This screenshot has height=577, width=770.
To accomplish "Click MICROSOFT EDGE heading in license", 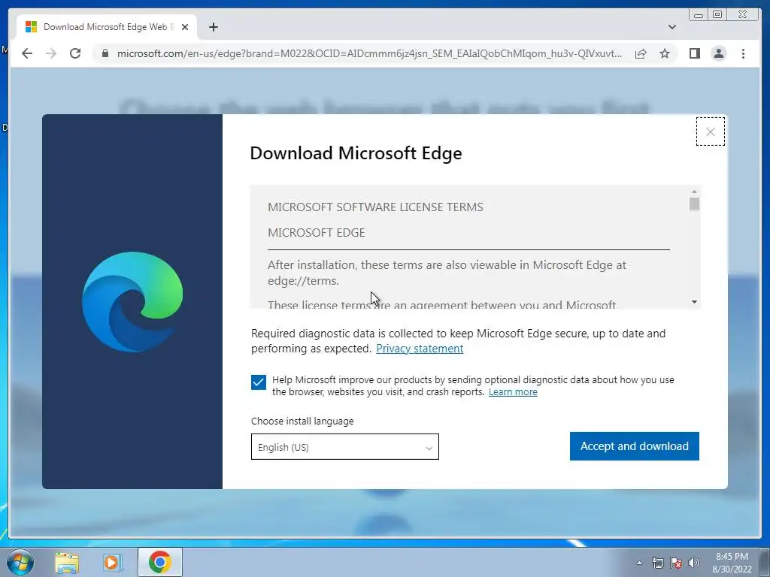I will [317, 233].
